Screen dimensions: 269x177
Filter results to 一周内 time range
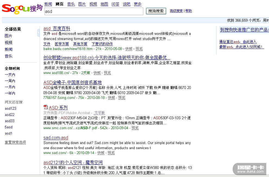coord(10,81)
